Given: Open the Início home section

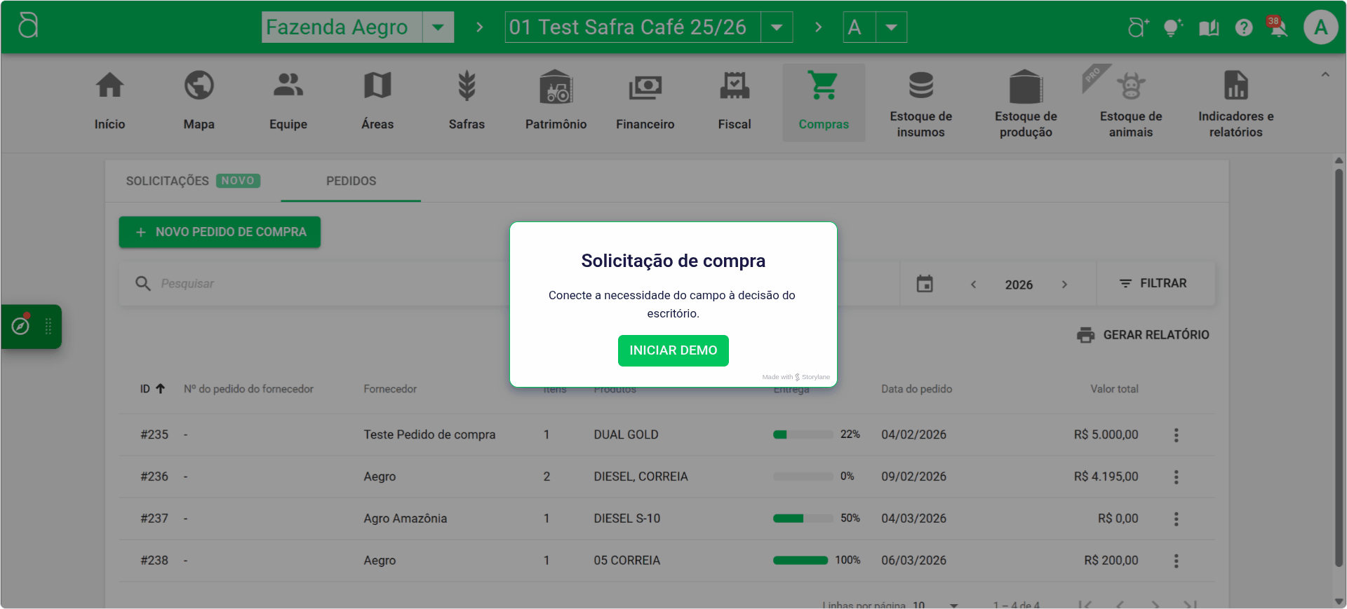Looking at the screenshot, I should click(110, 102).
